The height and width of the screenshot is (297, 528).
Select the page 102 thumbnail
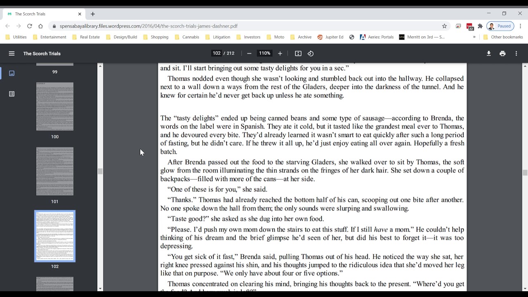(55, 236)
